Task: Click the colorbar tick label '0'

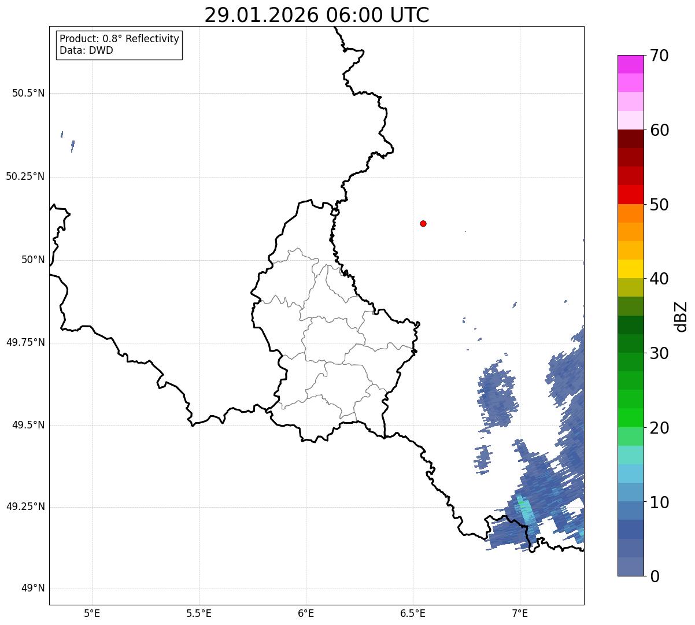Action: 655,576
